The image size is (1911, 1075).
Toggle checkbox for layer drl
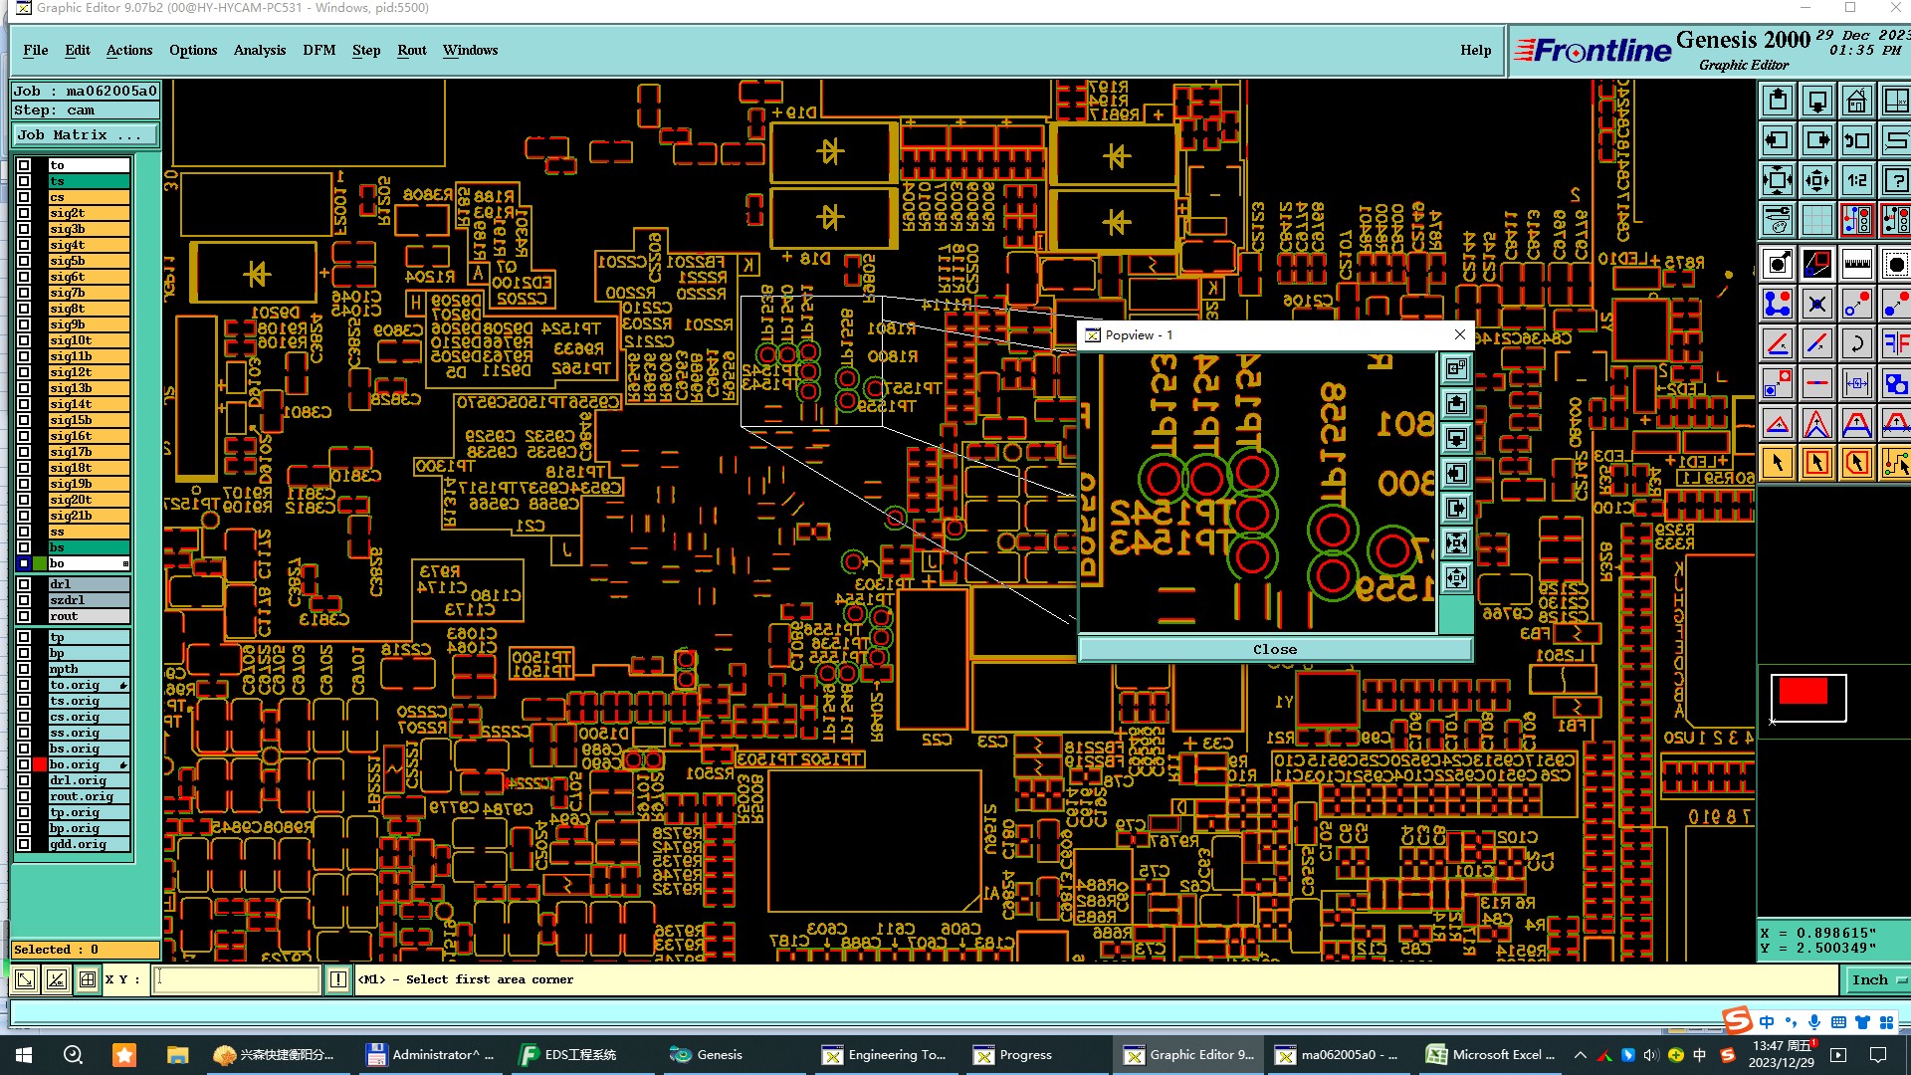click(x=24, y=584)
